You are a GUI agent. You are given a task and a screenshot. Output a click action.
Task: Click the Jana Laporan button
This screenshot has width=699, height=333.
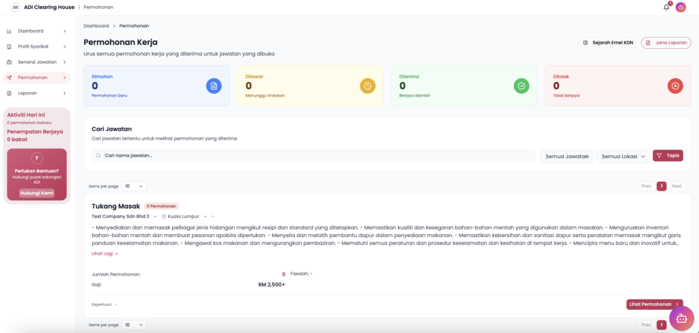click(661, 42)
